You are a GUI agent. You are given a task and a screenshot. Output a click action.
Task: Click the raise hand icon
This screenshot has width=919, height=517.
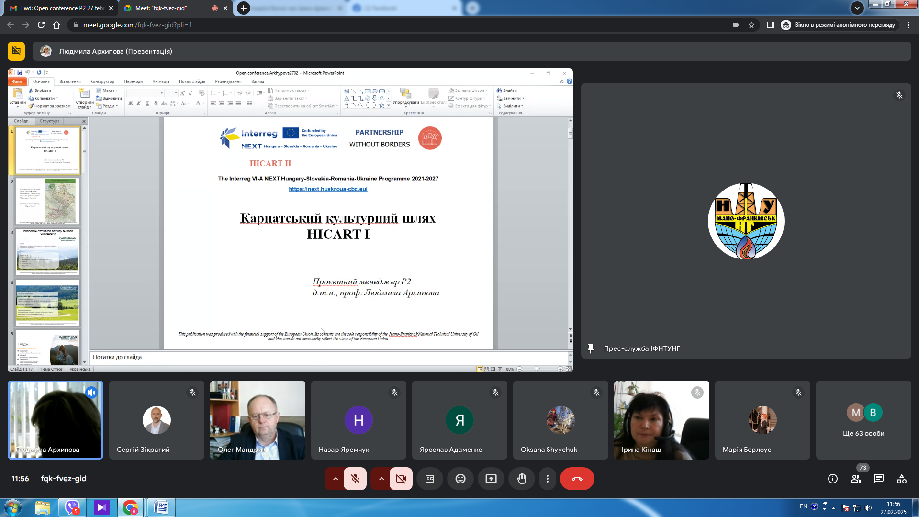522,479
